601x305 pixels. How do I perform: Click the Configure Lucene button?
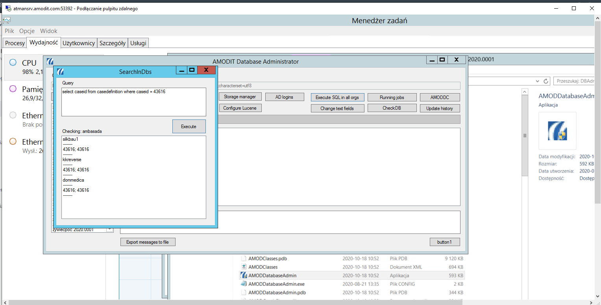pyautogui.click(x=240, y=108)
